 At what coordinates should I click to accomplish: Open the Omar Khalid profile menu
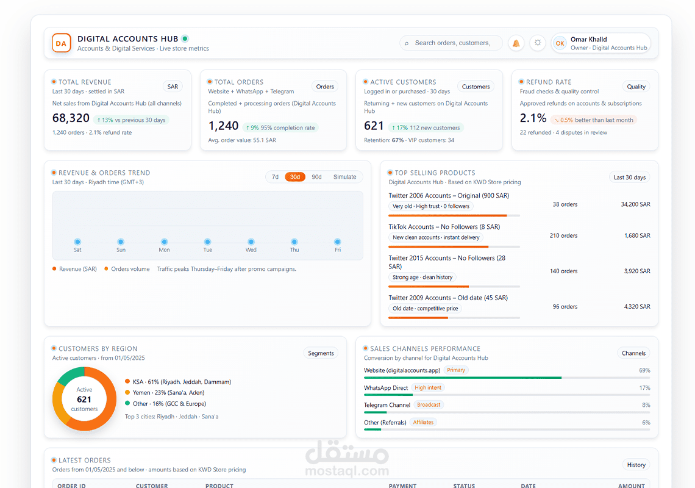pos(601,43)
